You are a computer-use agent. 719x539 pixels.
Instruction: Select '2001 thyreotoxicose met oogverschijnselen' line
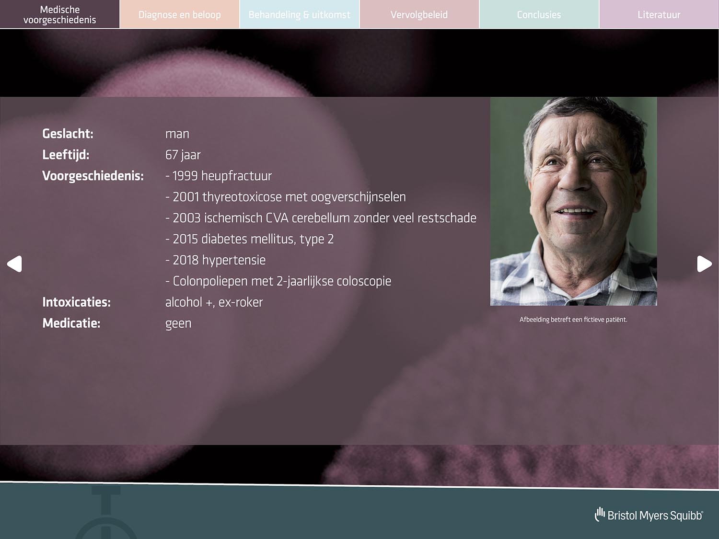286,197
